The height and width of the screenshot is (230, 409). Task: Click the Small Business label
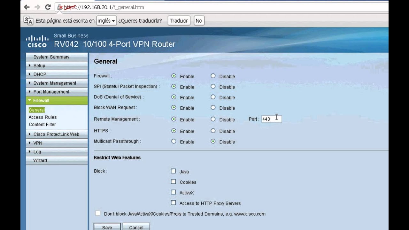(71, 35)
